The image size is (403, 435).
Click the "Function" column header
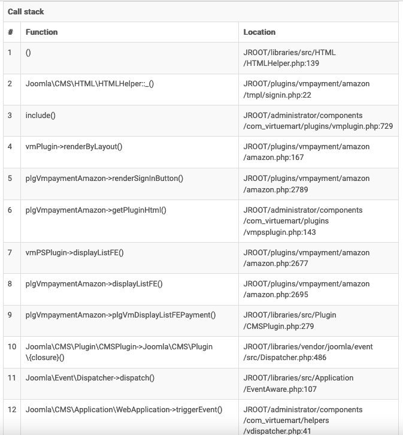click(x=42, y=32)
